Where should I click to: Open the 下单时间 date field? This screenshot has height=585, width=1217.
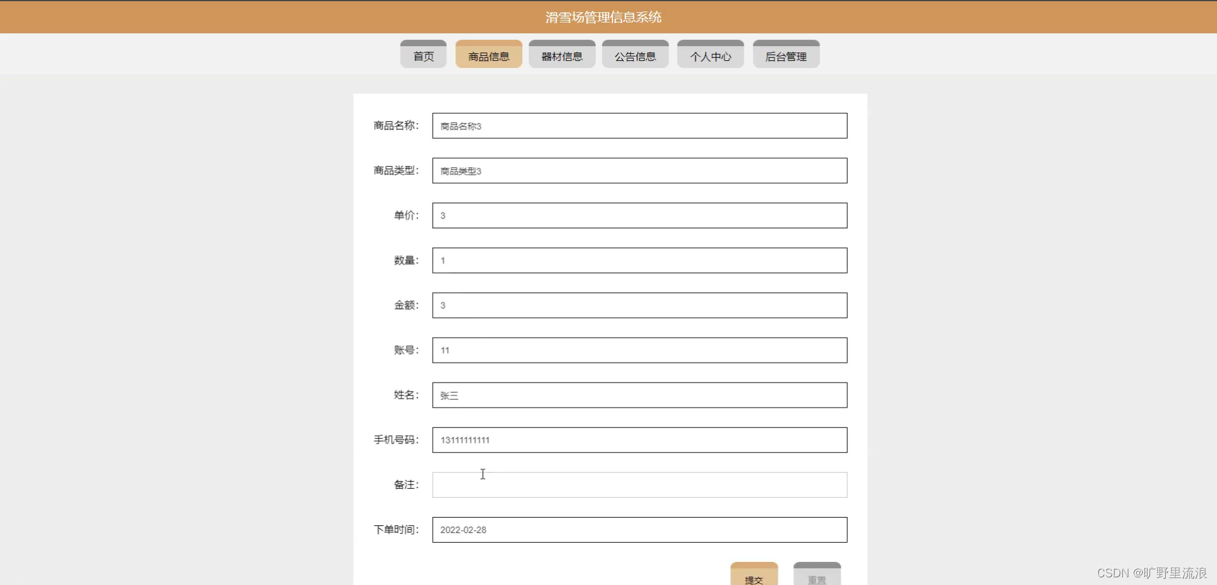(x=639, y=529)
